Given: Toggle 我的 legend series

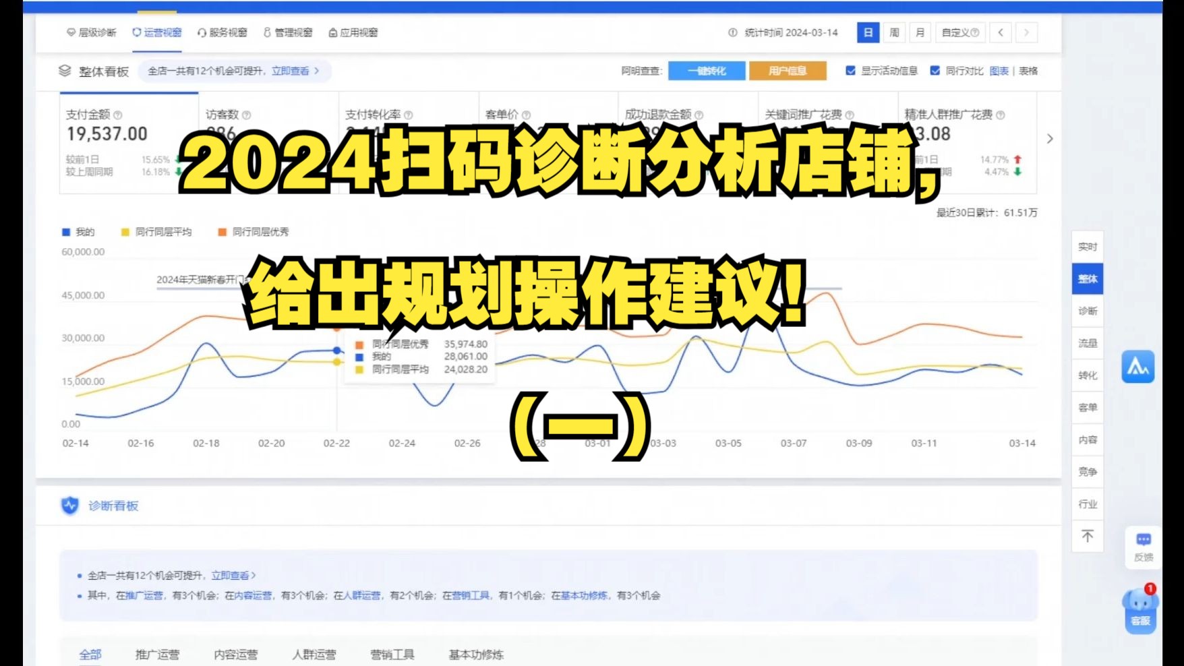Looking at the screenshot, I should (x=78, y=232).
